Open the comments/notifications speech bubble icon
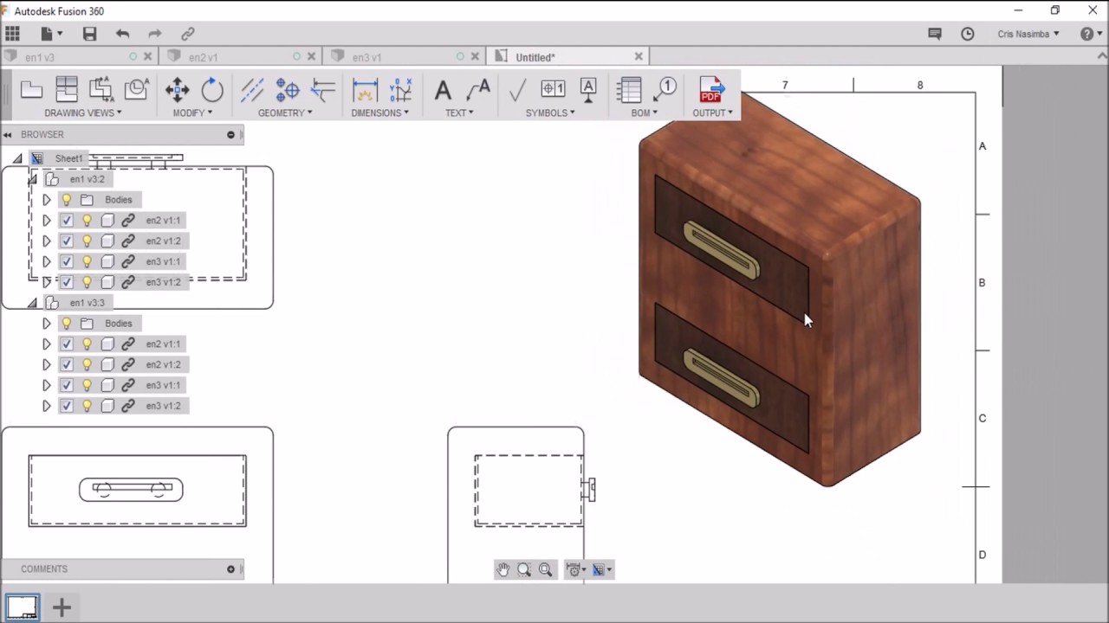Screen dimensions: 1109x623 tap(935, 34)
